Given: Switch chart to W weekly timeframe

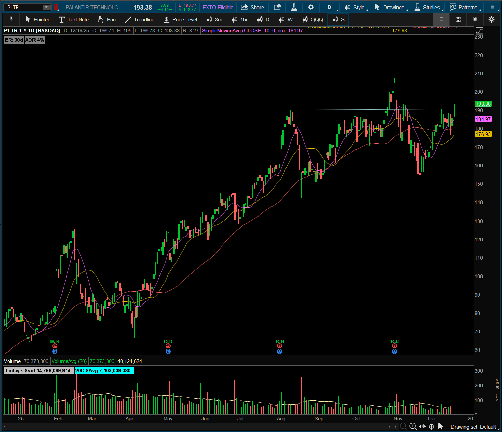Looking at the screenshot, I should 286,19.
